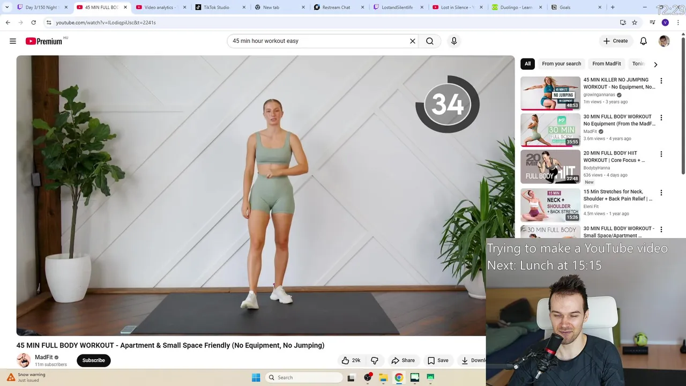The width and height of the screenshot is (686, 386).
Task: Click the browser back arrow
Action: click(8, 23)
